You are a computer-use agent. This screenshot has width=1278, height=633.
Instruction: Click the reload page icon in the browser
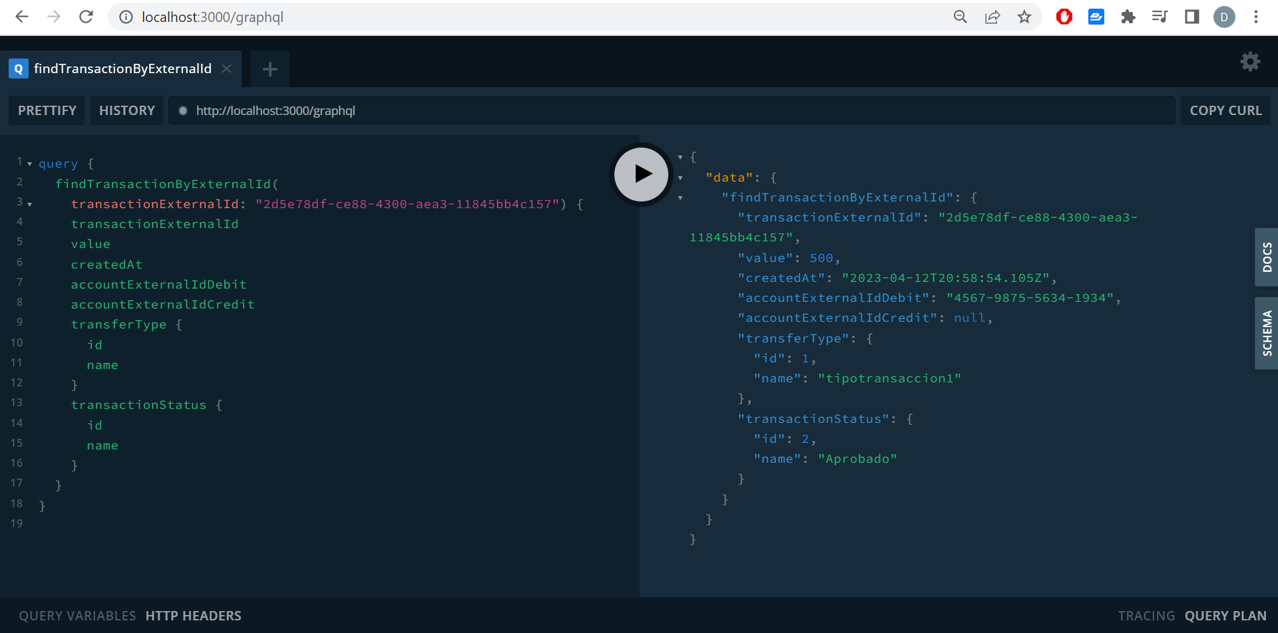(87, 17)
